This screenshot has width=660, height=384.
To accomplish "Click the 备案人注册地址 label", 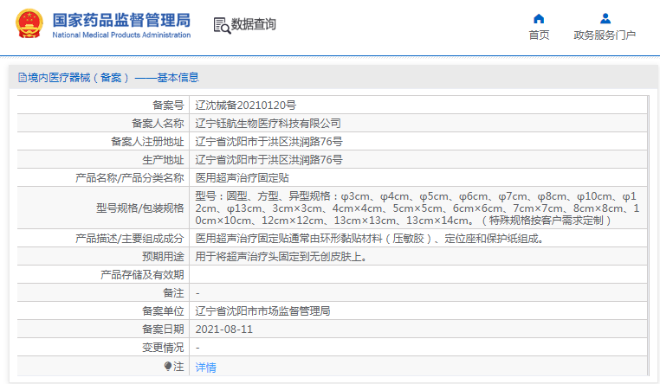I will click(147, 142).
